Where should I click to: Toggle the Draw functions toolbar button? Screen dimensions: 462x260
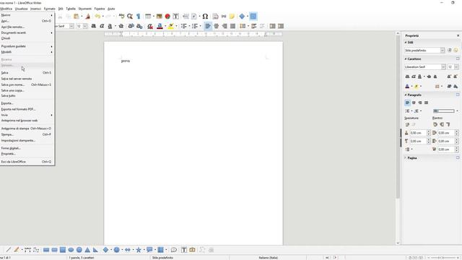tap(253, 17)
